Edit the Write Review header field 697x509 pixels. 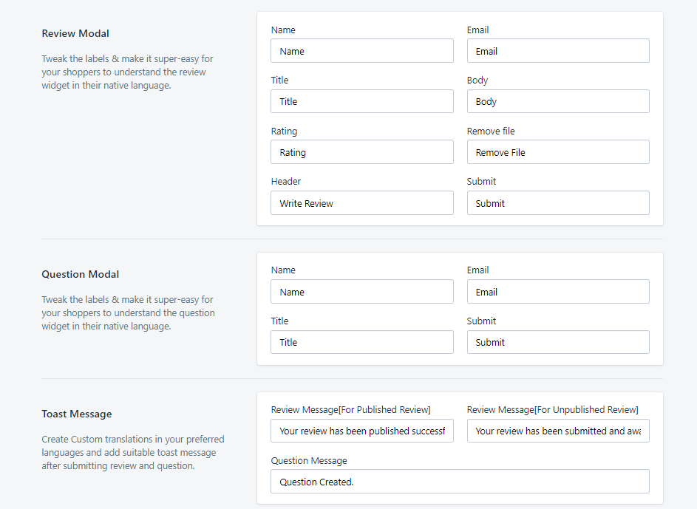(362, 203)
